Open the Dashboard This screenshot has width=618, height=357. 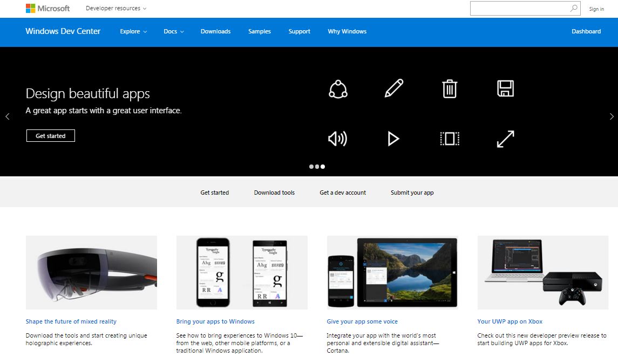pos(586,31)
